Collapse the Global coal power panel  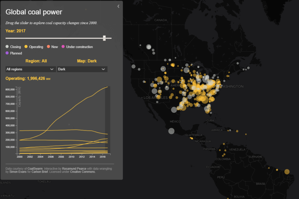pos(118,6)
